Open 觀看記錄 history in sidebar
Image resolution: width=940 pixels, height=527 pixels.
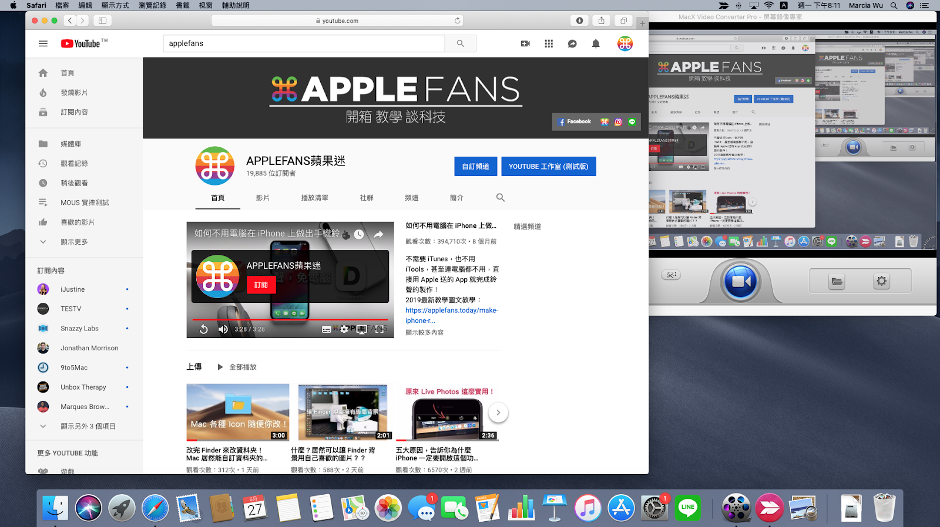coord(84,164)
